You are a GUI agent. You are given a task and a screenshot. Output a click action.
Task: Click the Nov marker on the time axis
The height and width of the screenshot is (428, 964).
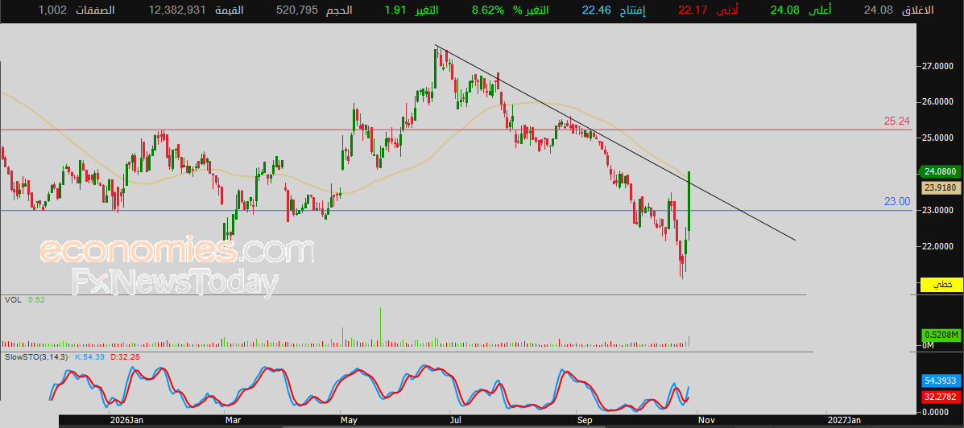tap(706, 420)
